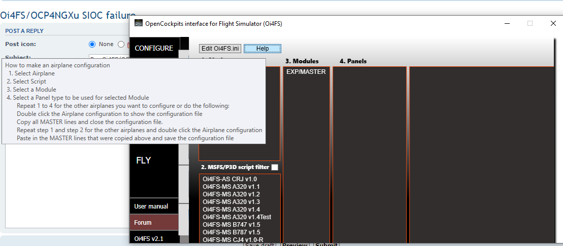Select the None post icon radio button
This screenshot has width=563, height=246.
pos(92,45)
